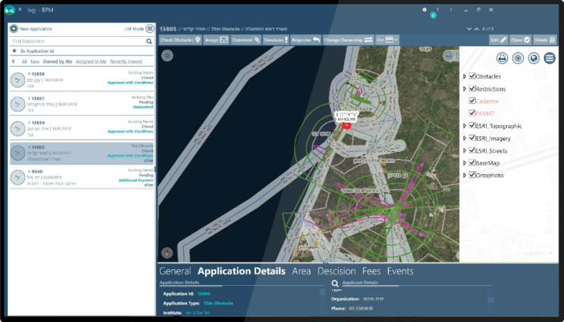Expand the BaseMap layer group
The height and width of the screenshot is (322, 564).
(x=465, y=163)
